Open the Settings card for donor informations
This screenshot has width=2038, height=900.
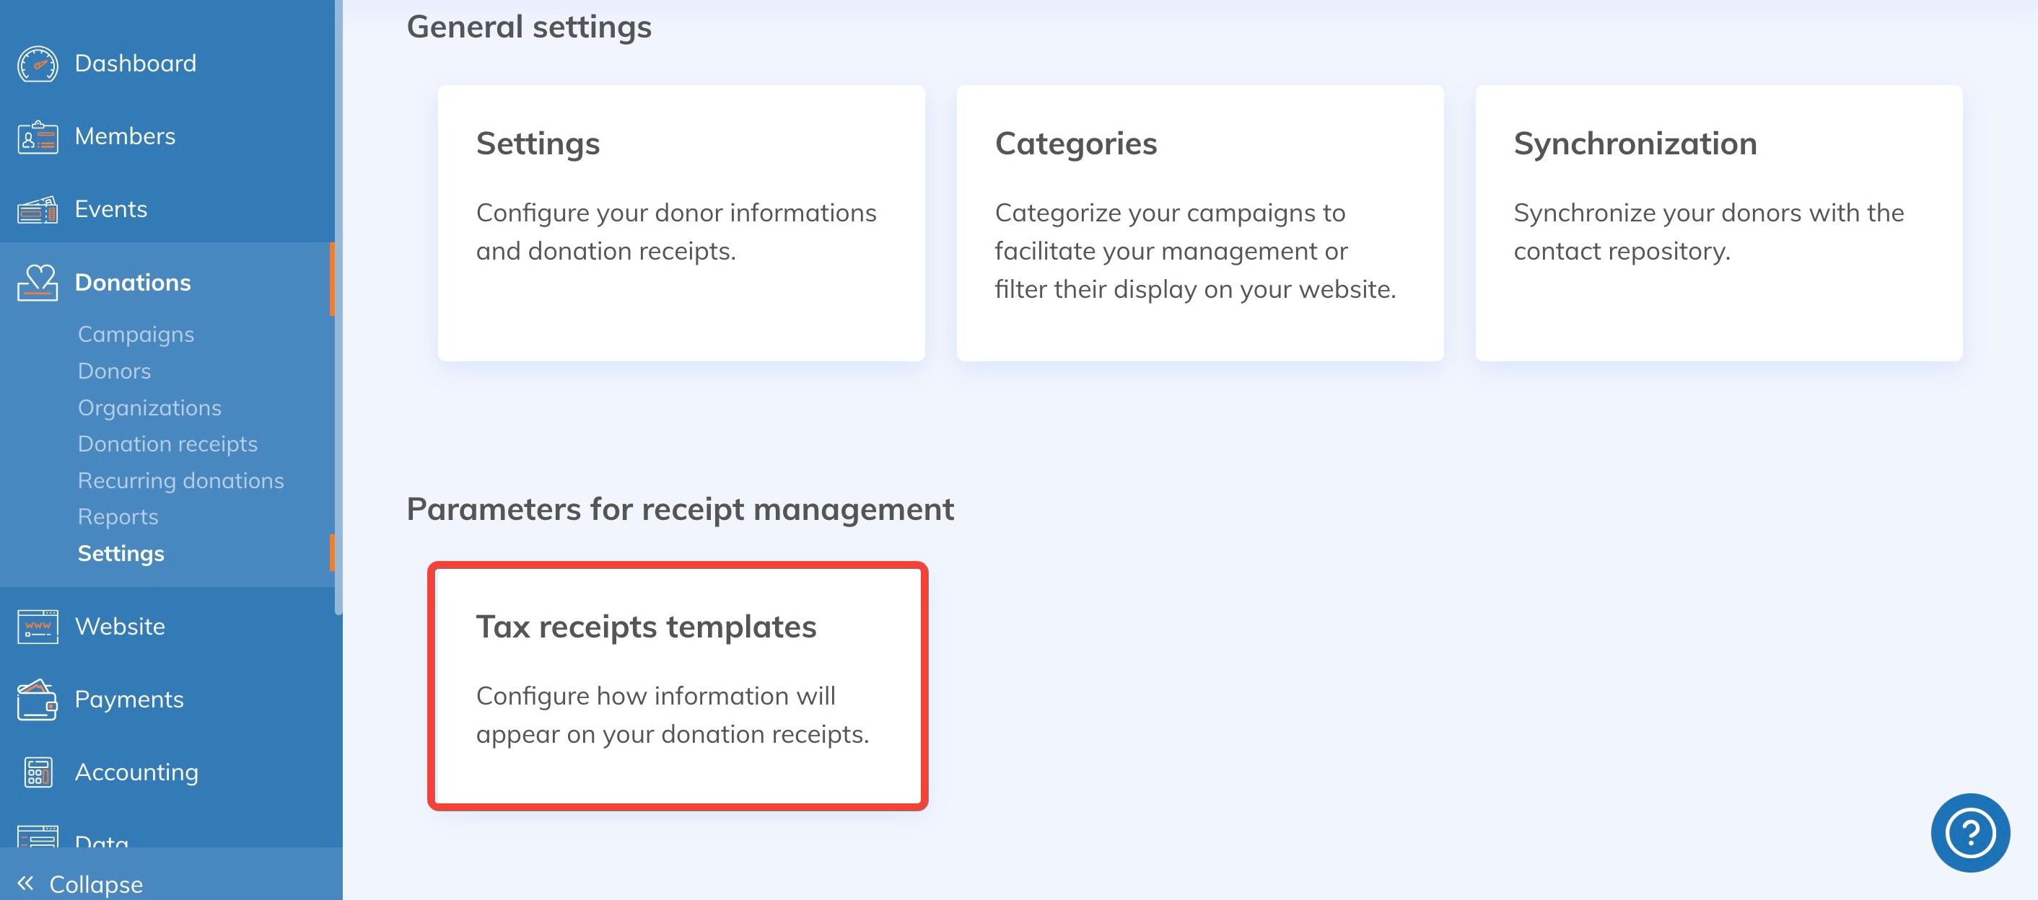[x=681, y=223]
